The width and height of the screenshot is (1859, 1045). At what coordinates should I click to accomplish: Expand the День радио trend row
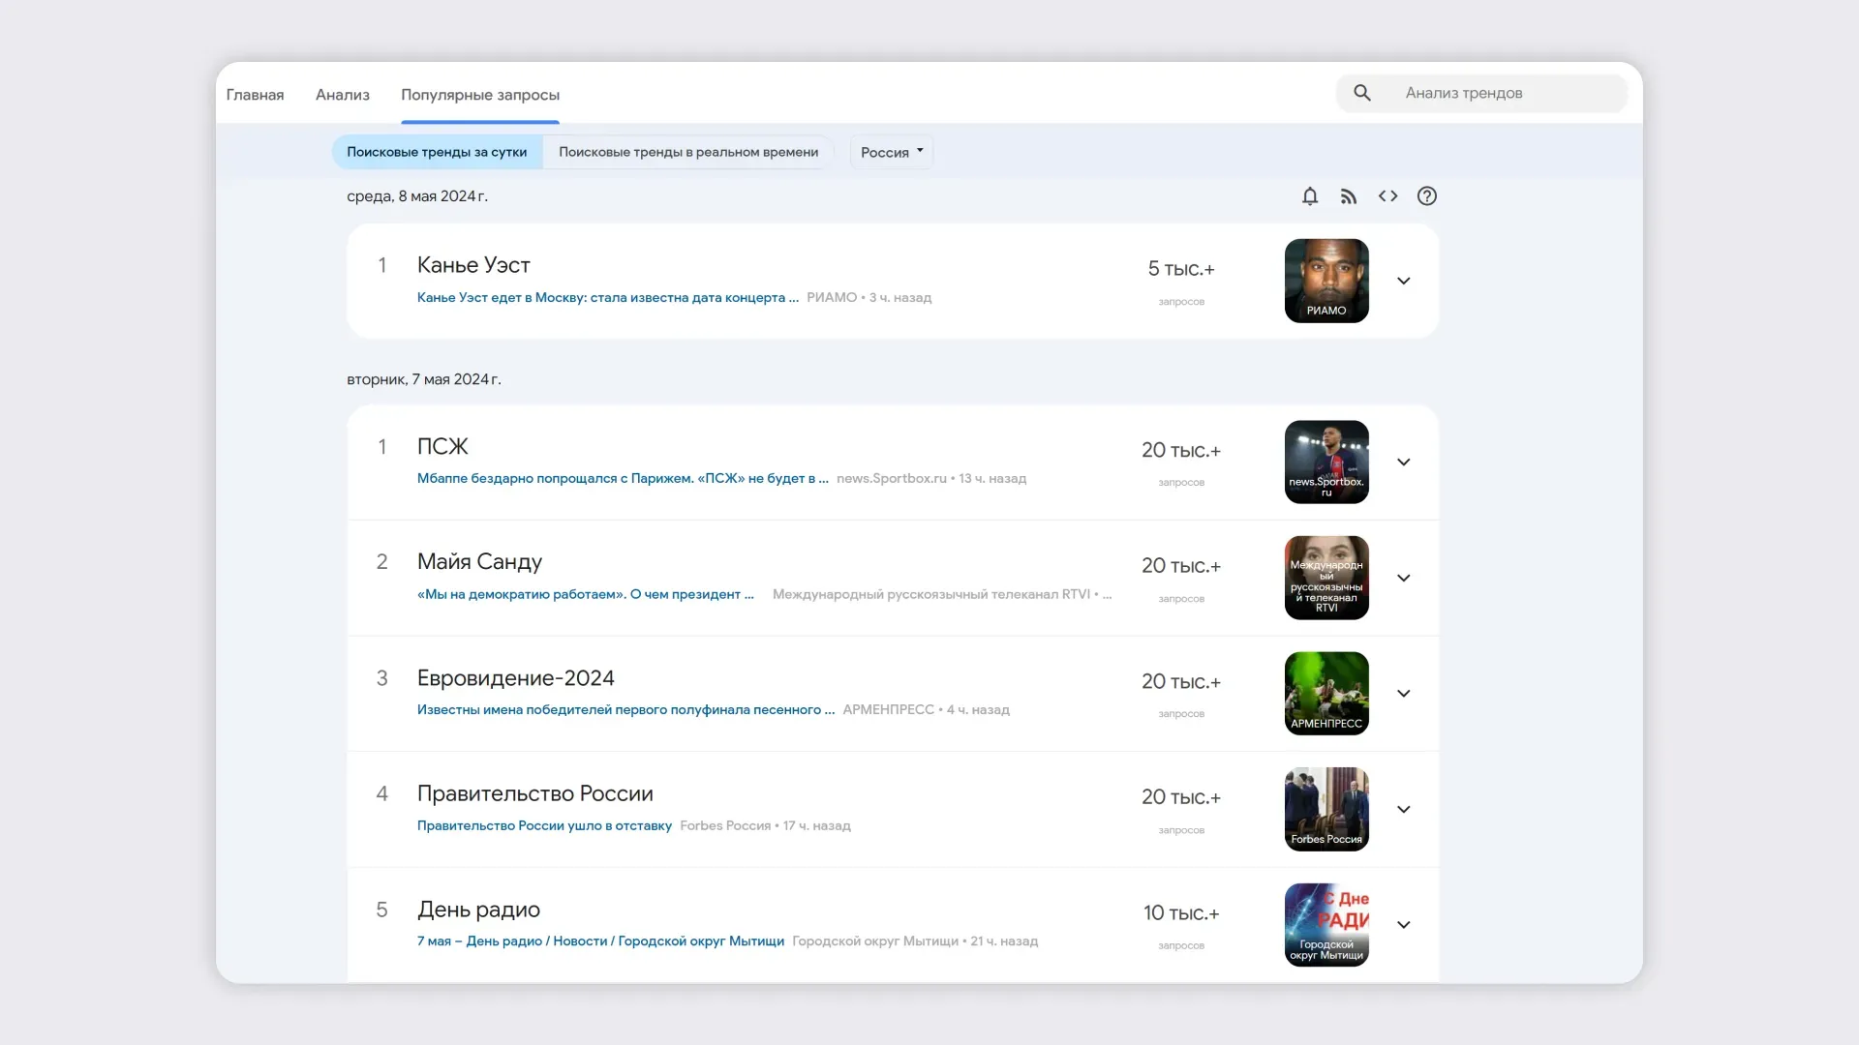[1403, 925]
